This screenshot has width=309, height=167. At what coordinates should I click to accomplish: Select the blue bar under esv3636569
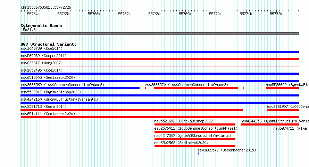80,88
